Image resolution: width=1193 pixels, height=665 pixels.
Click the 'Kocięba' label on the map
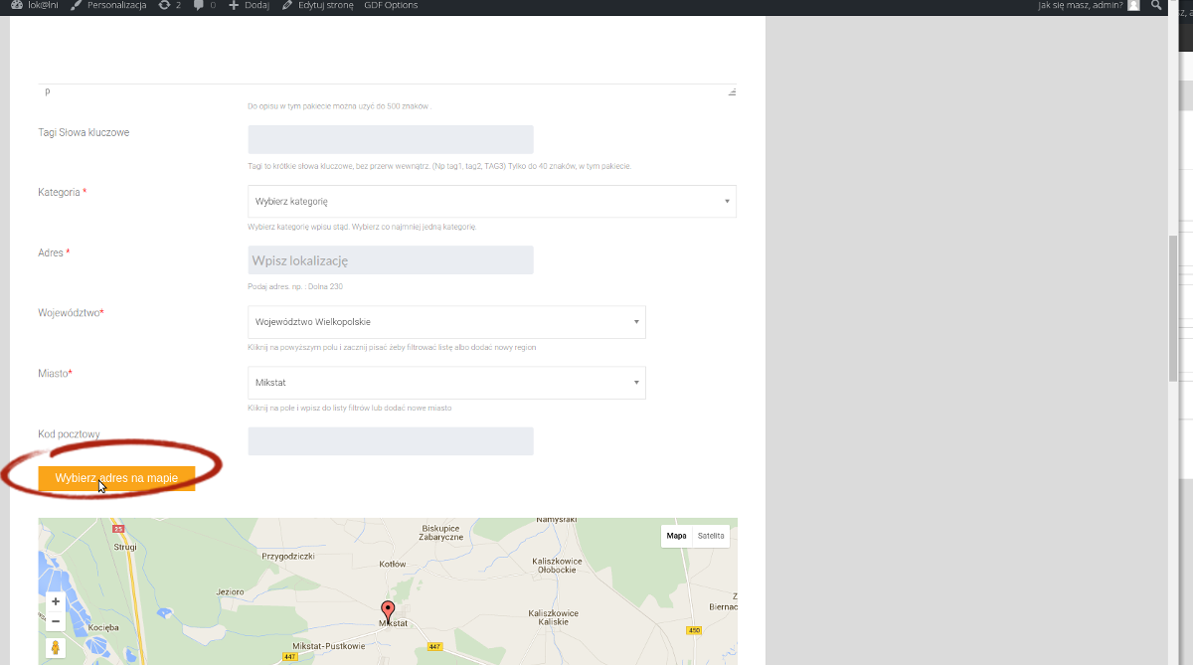(104, 628)
